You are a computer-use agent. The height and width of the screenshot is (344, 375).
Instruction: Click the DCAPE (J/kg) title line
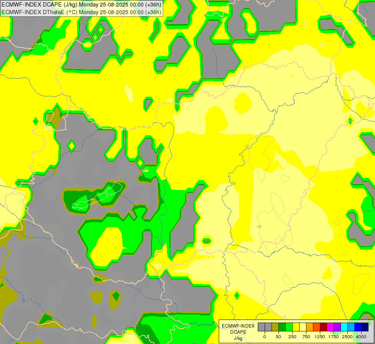click(81, 5)
